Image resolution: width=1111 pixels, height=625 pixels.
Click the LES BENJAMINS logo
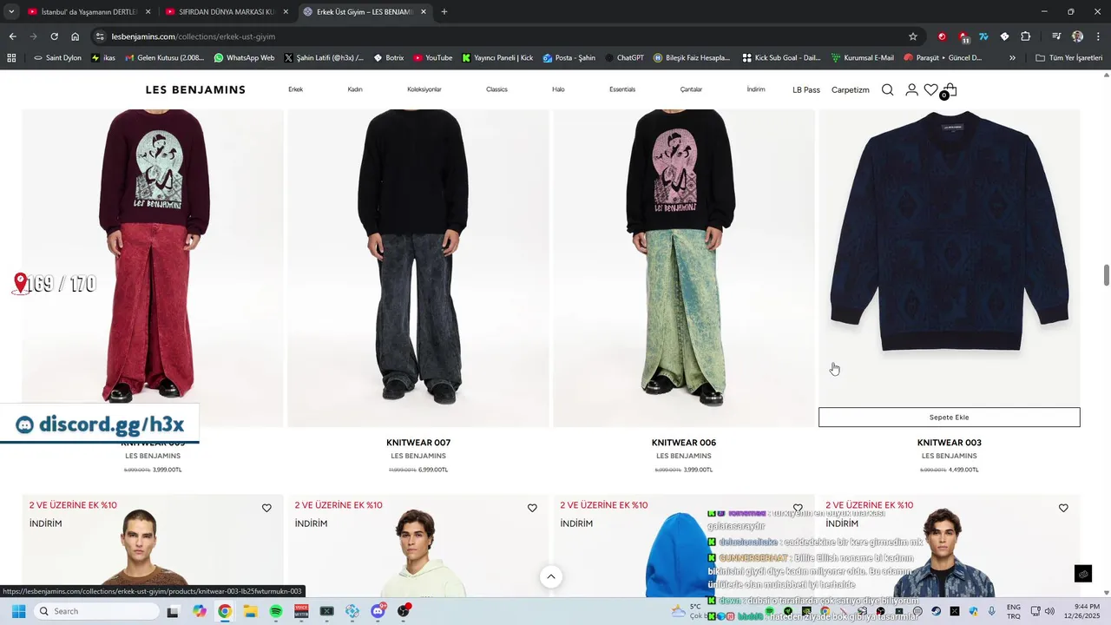pos(195,89)
